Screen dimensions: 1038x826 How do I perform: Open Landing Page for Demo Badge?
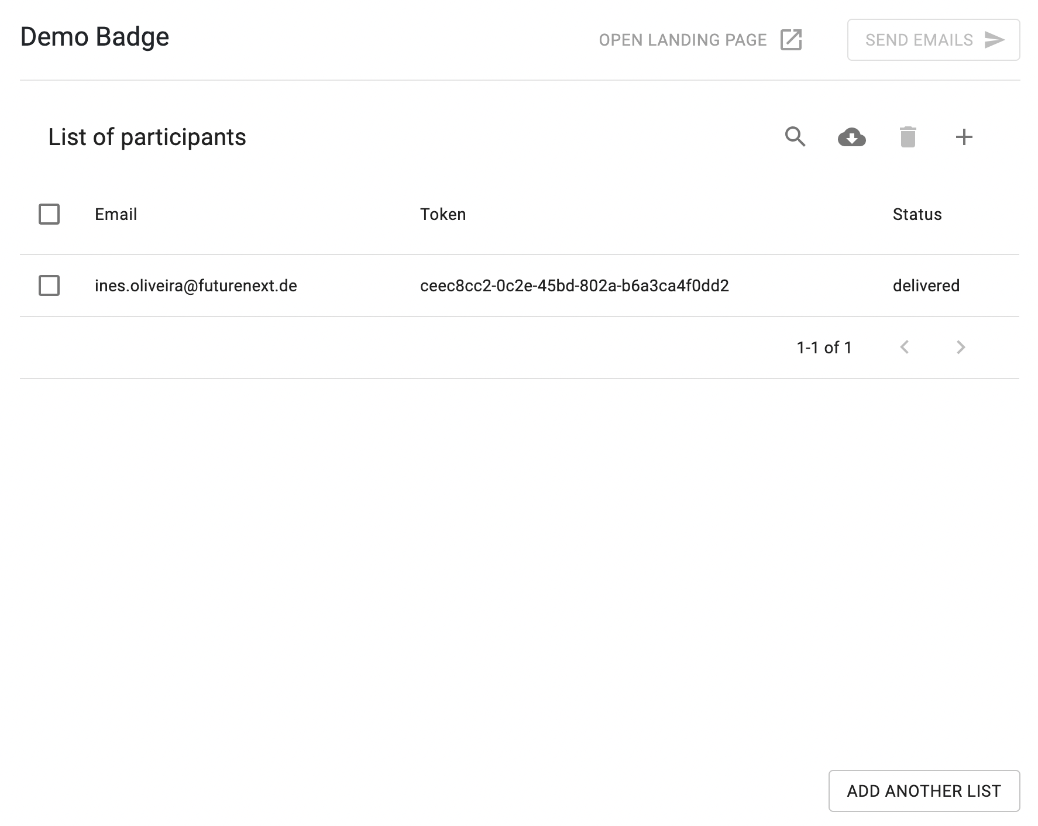coord(683,40)
